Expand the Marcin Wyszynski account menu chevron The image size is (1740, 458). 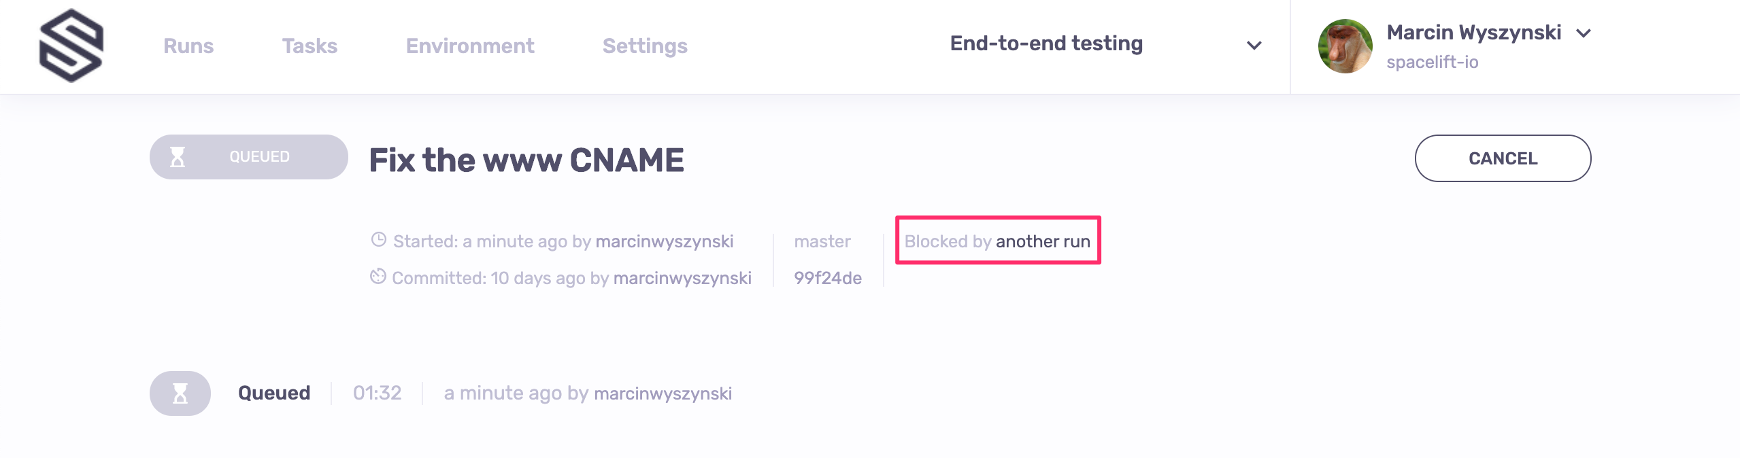pos(1584,33)
